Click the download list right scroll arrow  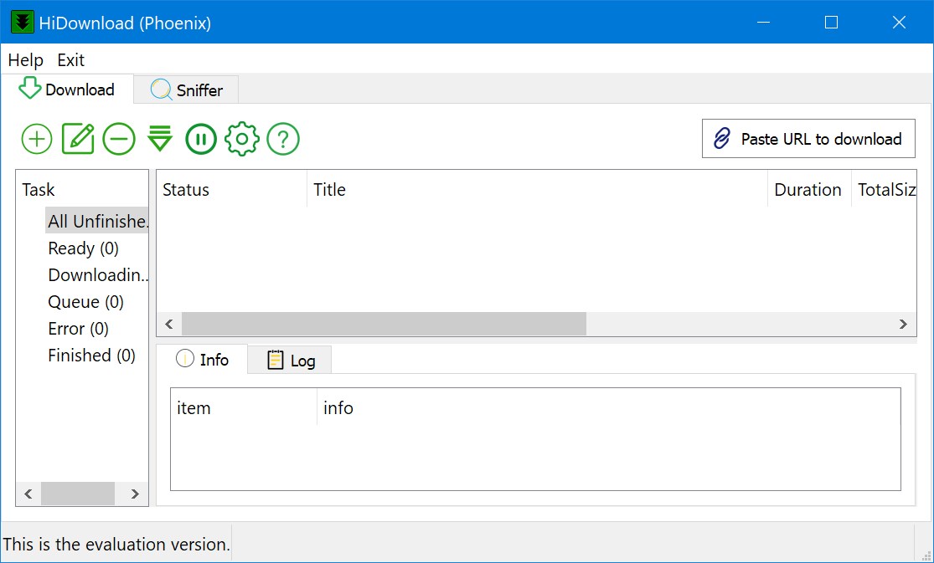903,325
